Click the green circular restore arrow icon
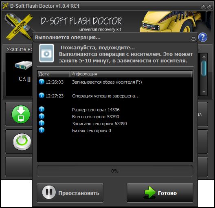This screenshot has height=208, width=215. coord(22,142)
